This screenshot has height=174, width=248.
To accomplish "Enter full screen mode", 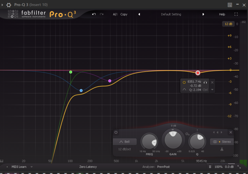I will 236,14.
